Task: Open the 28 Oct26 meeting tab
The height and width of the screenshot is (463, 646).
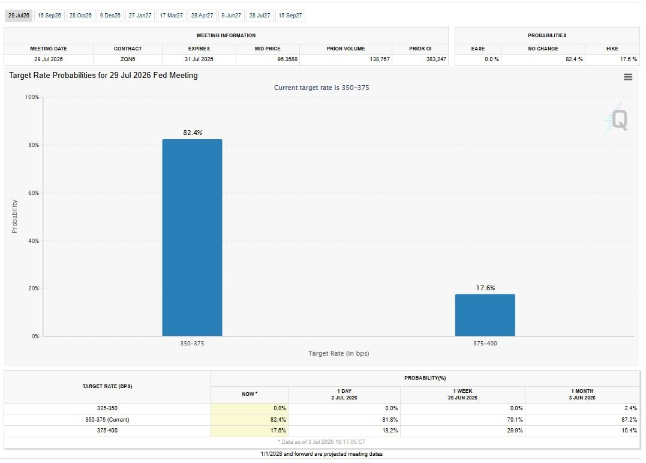Action: [80, 16]
